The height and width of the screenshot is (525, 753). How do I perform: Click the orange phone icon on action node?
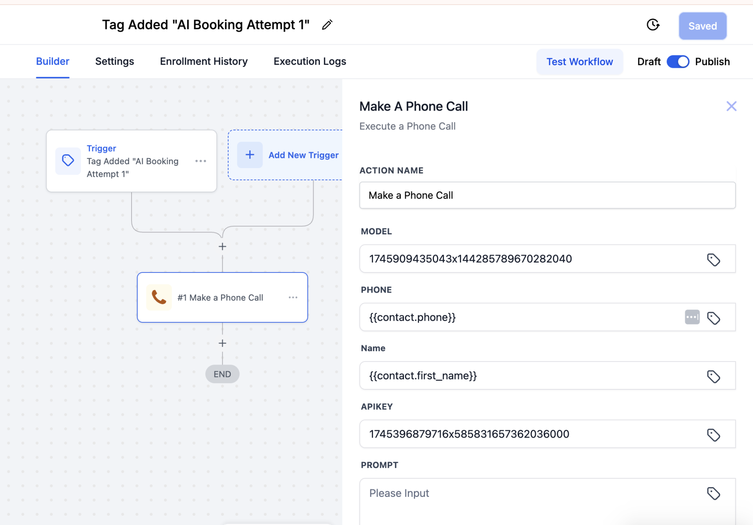159,297
